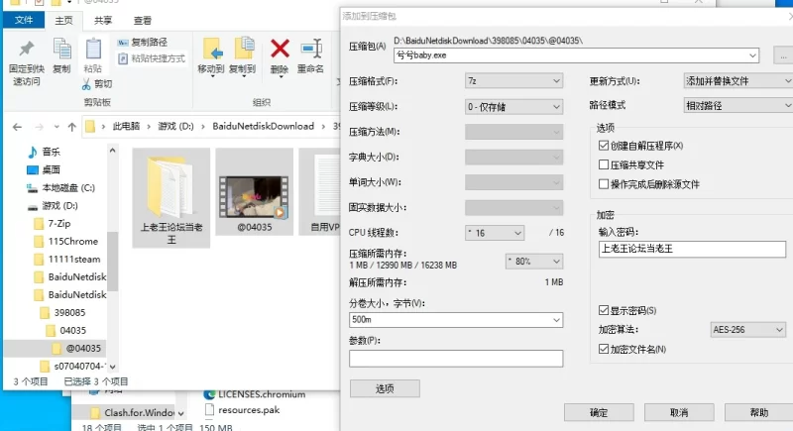This screenshot has height=431, width=793.
Task: Open archive name baby.exe dropdown
Action: (x=752, y=55)
